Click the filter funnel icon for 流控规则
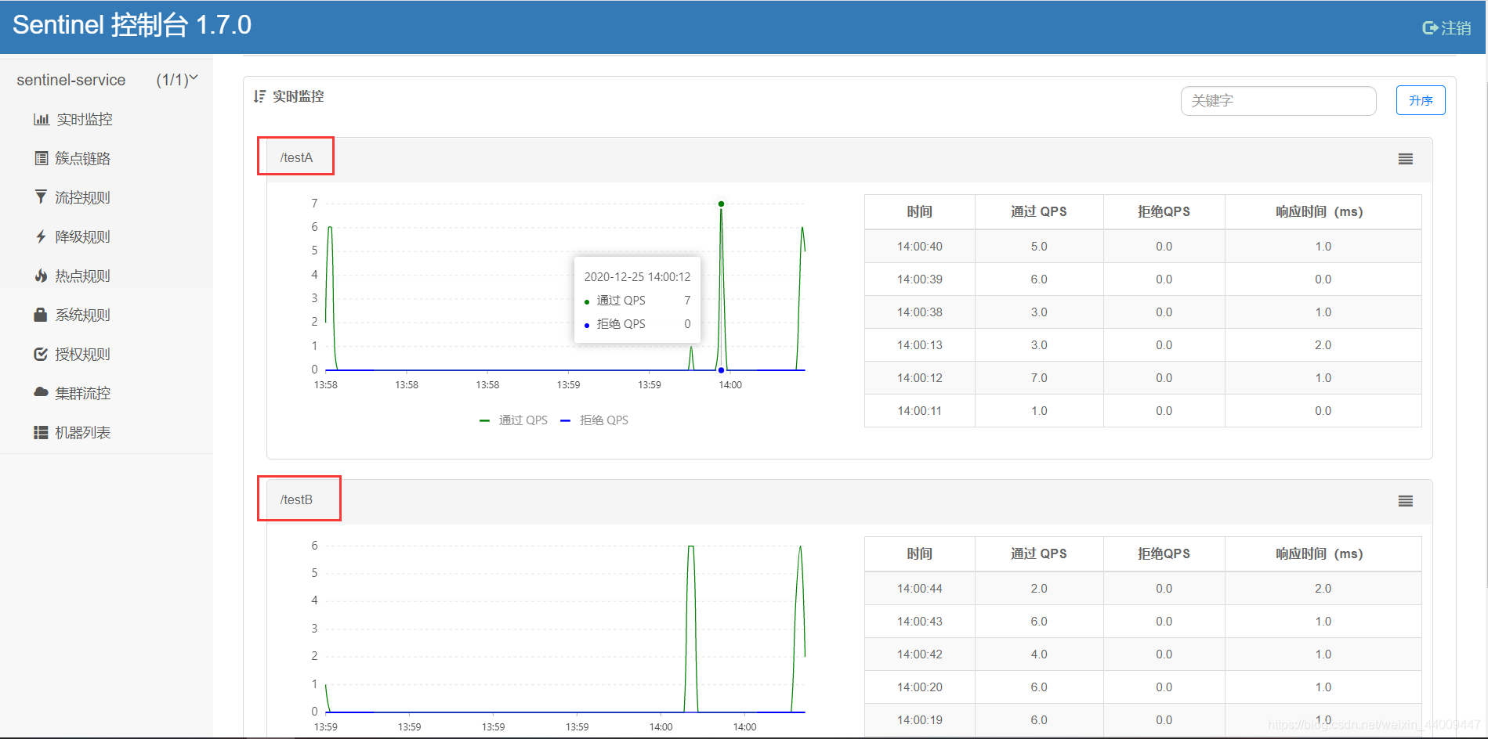This screenshot has width=1488, height=739. pos(41,196)
